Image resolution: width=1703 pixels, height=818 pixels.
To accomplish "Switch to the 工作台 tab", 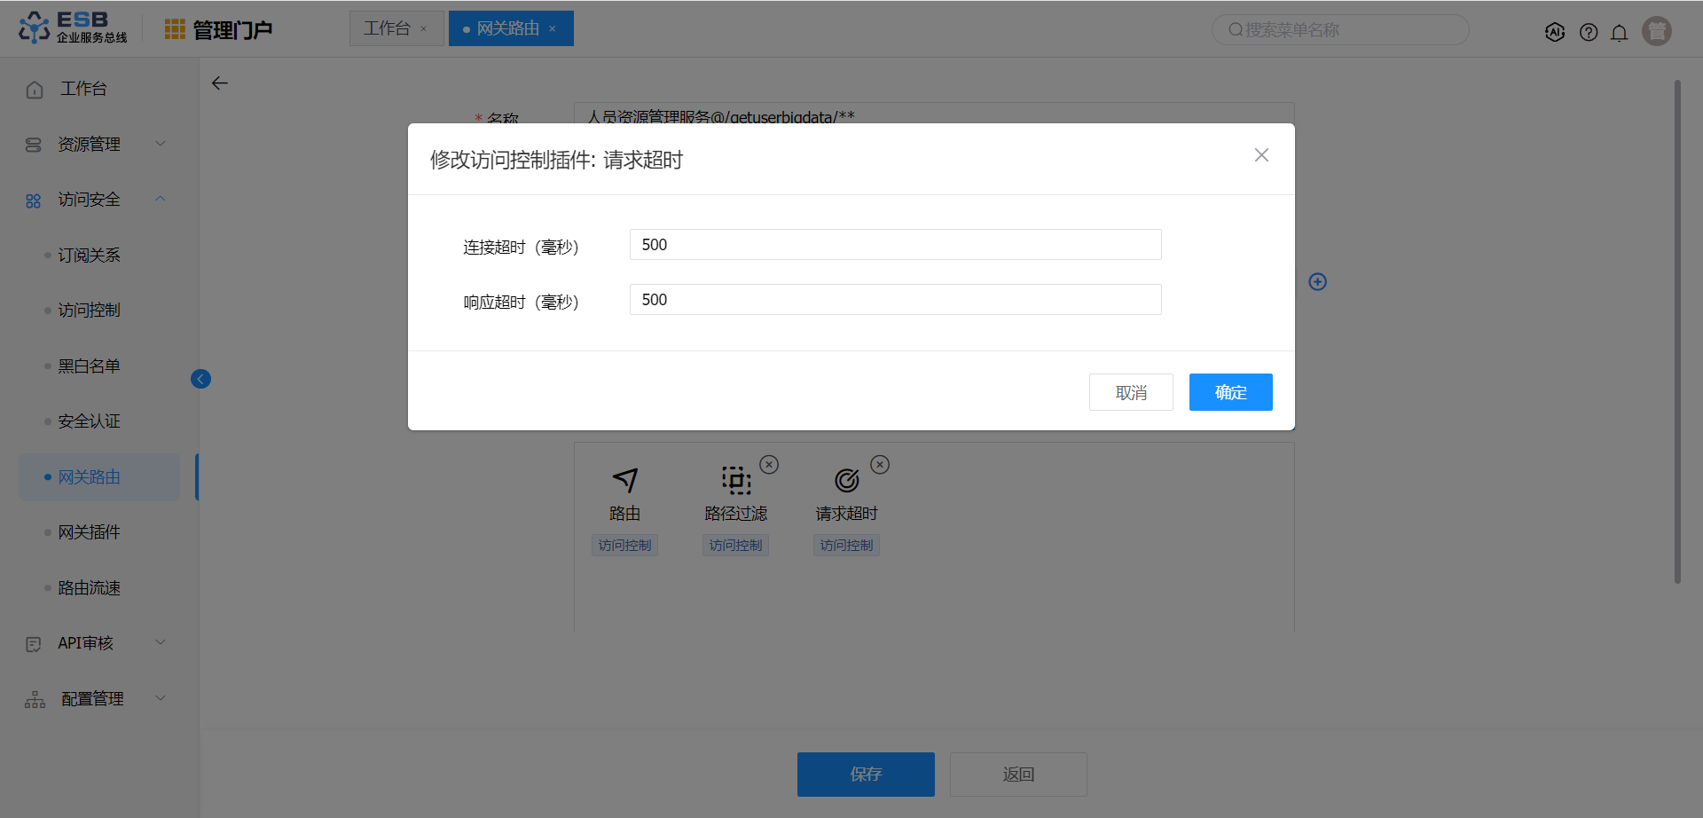I will tap(388, 28).
